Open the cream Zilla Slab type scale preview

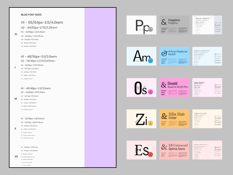coord(207,119)
